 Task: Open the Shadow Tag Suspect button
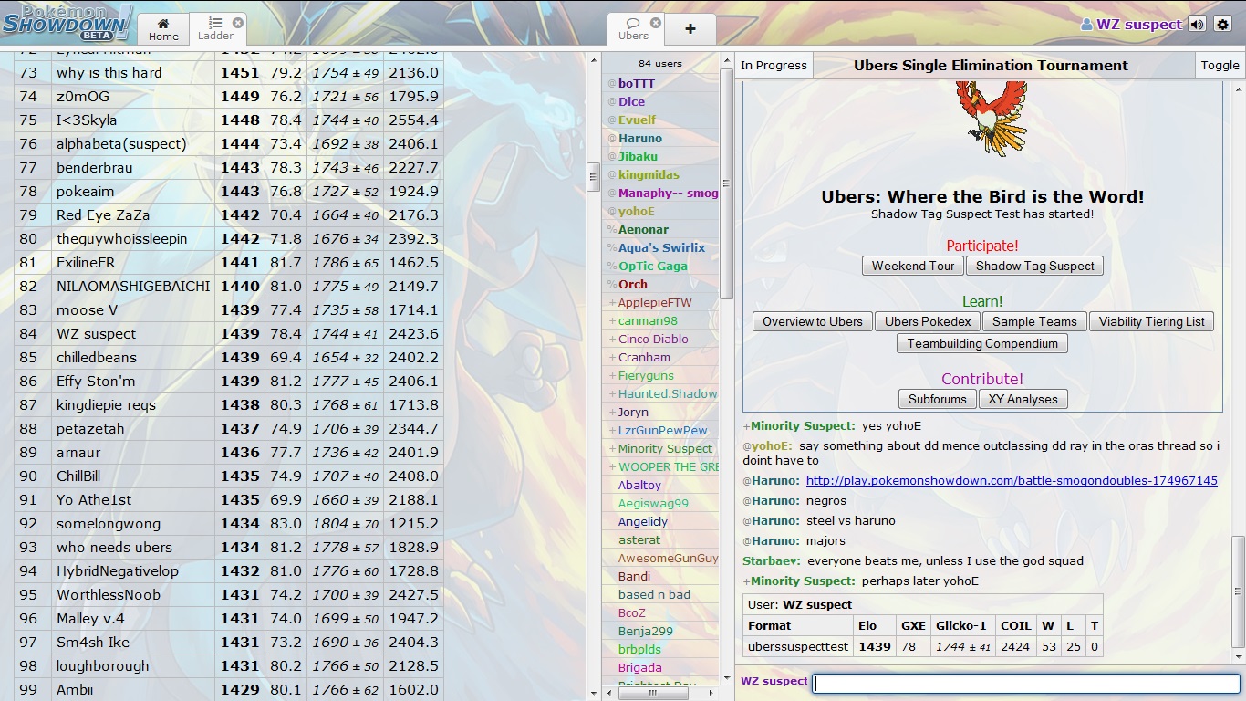click(x=1035, y=266)
